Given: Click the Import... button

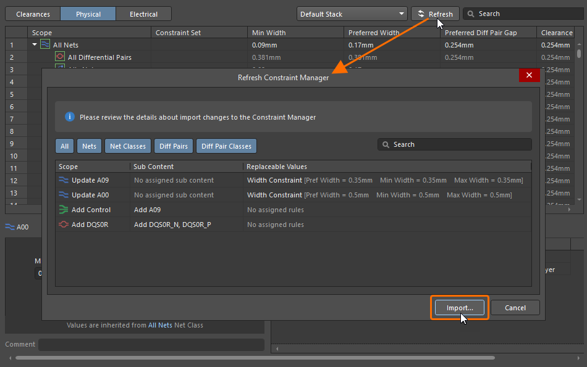Looking at the screenshot, I should click(x=460, y=308).
